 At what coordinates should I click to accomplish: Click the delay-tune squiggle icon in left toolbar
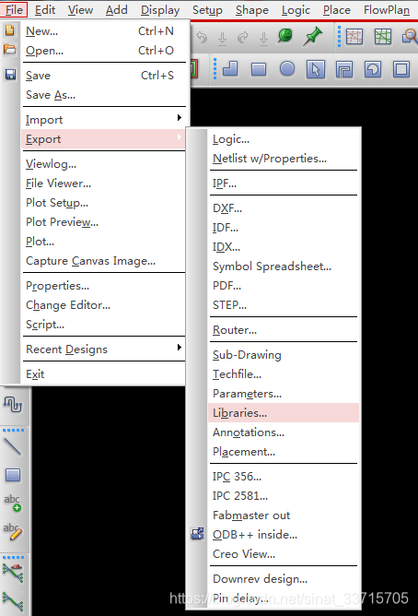[x=13, y=404]
